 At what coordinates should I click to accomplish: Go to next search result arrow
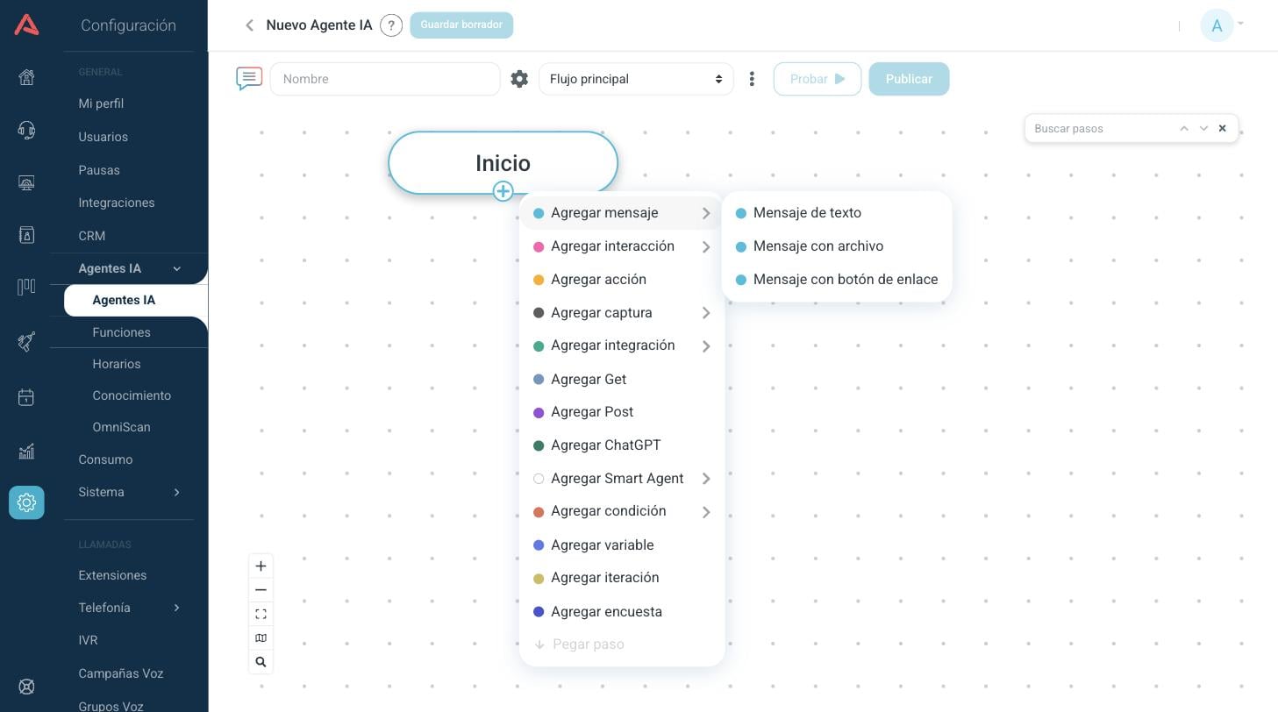(x=1203, y=128)
